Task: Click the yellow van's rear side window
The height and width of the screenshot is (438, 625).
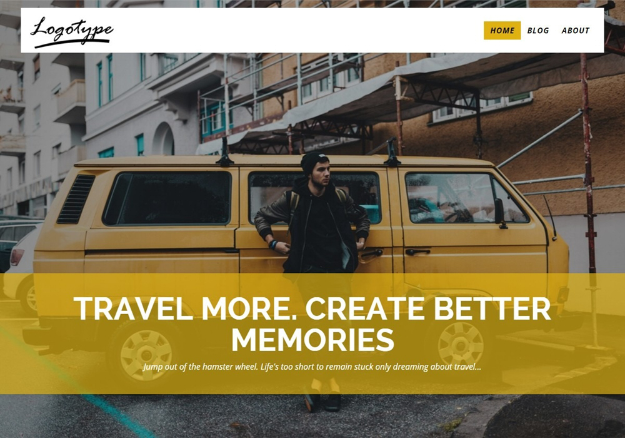Action: point(167,198)
